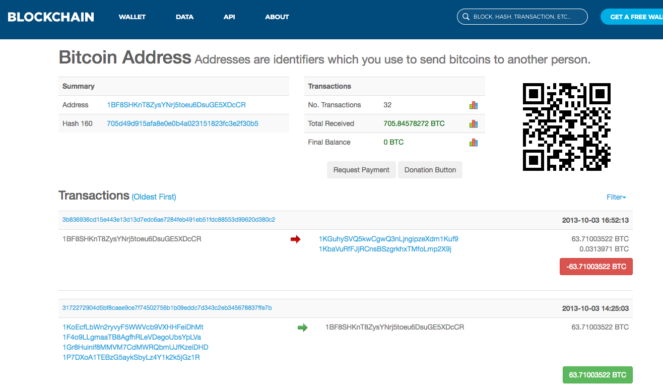Open transaction hash 3172272904d5b link

click(x=167, y=307)
